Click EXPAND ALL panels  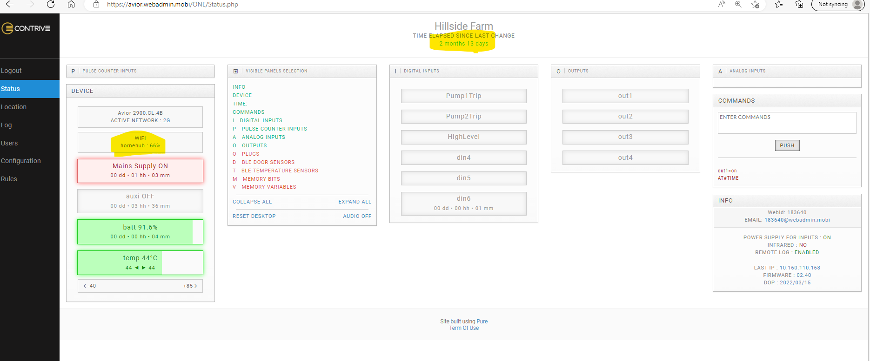(355, 202)
